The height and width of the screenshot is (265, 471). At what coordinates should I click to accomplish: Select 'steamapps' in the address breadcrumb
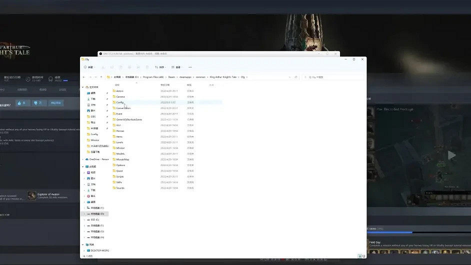click(186, 77)
